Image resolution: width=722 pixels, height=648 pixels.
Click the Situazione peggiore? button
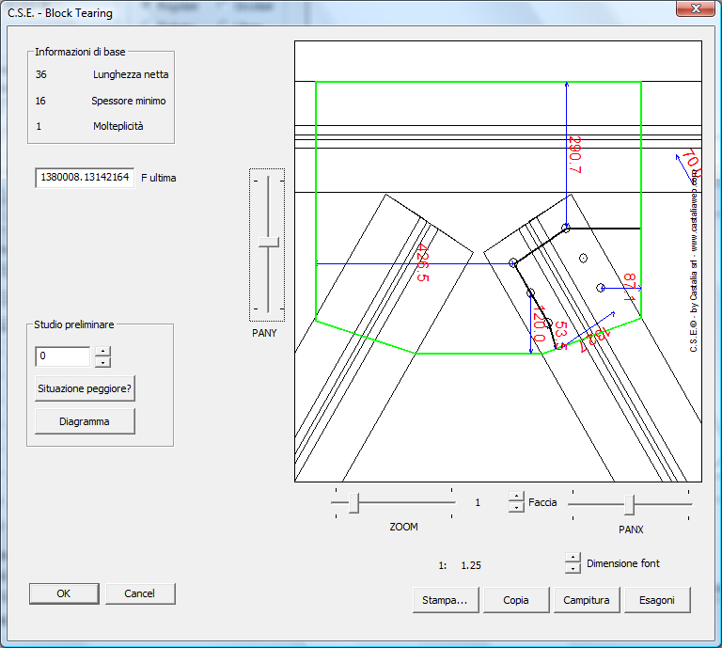85,388
